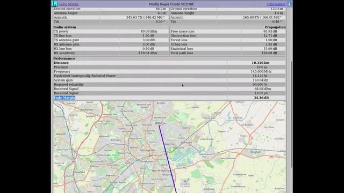Click the Radio system section header
The height and width of the screenshot is (193, 344).
click(x=64, y=27)
